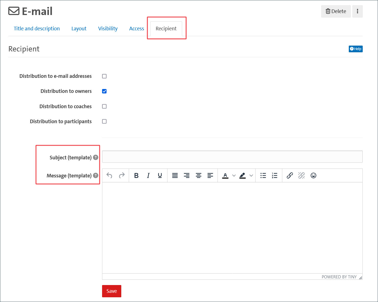The height and width of the screenshot is (302, 378).
Task: Open the three-dot options menu
Action: click(x=357, y=11)
